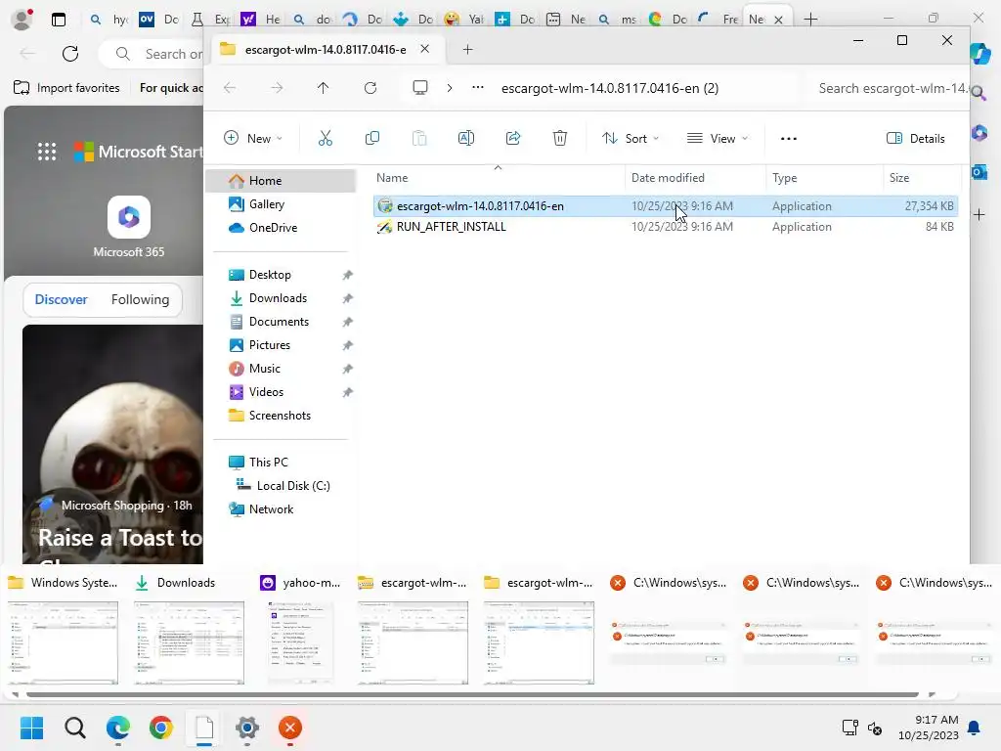
Task: Open Import favorites in Edge
Action: (66, 87)
